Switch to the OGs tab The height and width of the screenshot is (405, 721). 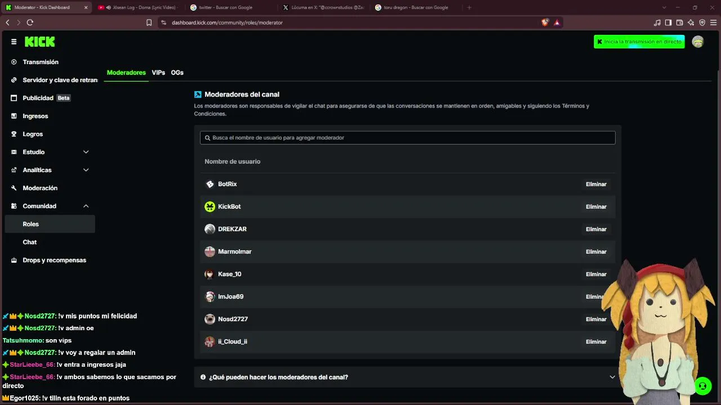pos(177,73)
